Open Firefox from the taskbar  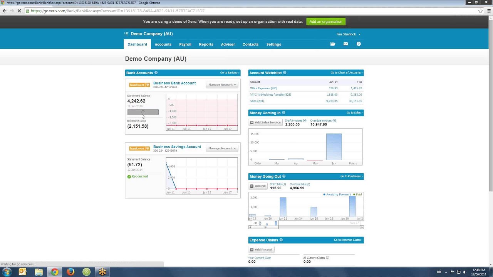click(x=70, y=272)
